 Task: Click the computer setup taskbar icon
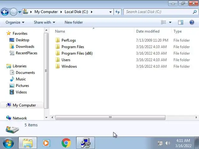(x=86, y=143)
